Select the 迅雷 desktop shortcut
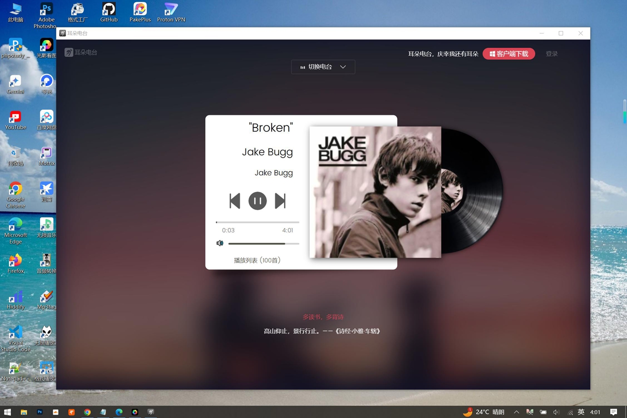The height and width of the screenshot is (418, 627). pyautogui.click(x=46, y=192)
